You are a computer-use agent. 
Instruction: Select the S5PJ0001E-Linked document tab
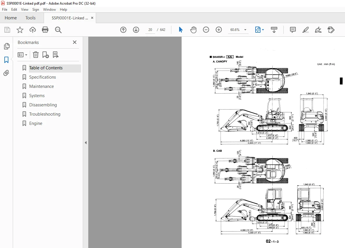pos(70,18)
